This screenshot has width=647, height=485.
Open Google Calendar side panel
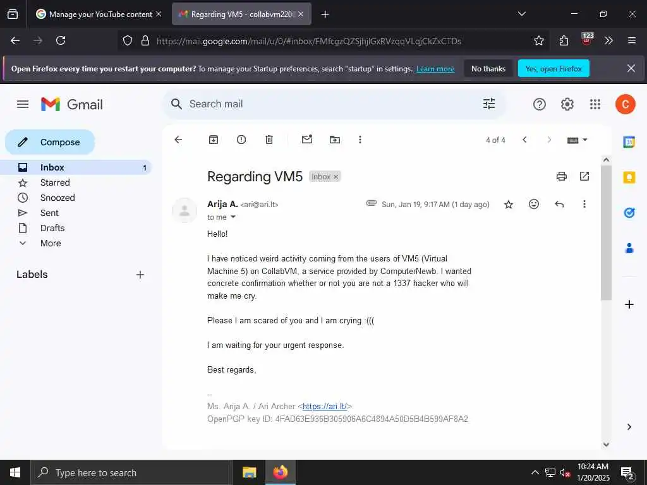tap(629, 142)
